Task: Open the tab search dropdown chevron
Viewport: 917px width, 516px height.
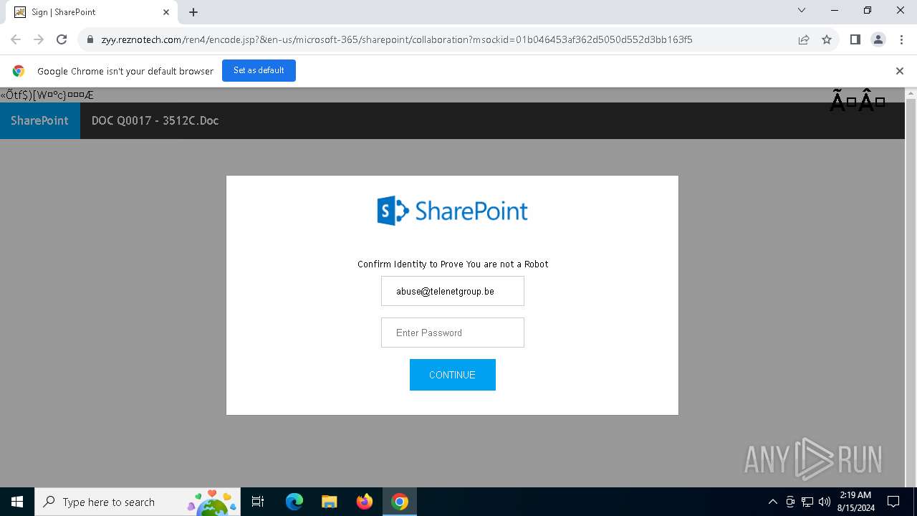Action: click(x=802, y=11)
